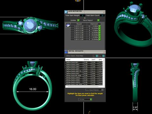Screen dimensions: 152x114
Task: Click the 1.20 X 1.20 gem size cell
Action: click(79, 28)
